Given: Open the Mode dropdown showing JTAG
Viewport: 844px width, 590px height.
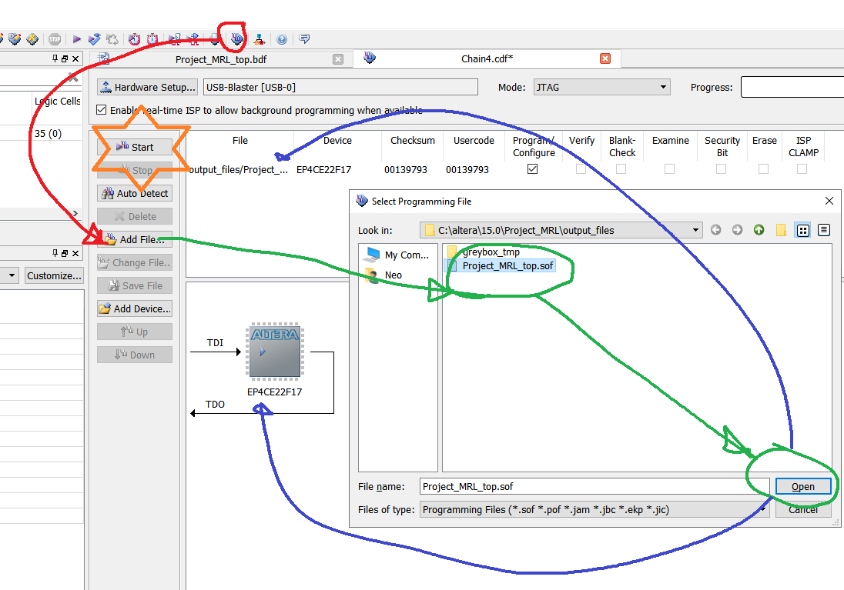Looking at the screenshot, I should tap(601, 87).
